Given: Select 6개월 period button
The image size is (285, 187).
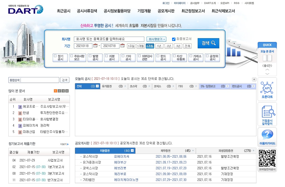Looking at the screenshot, I should click(150, 46).
